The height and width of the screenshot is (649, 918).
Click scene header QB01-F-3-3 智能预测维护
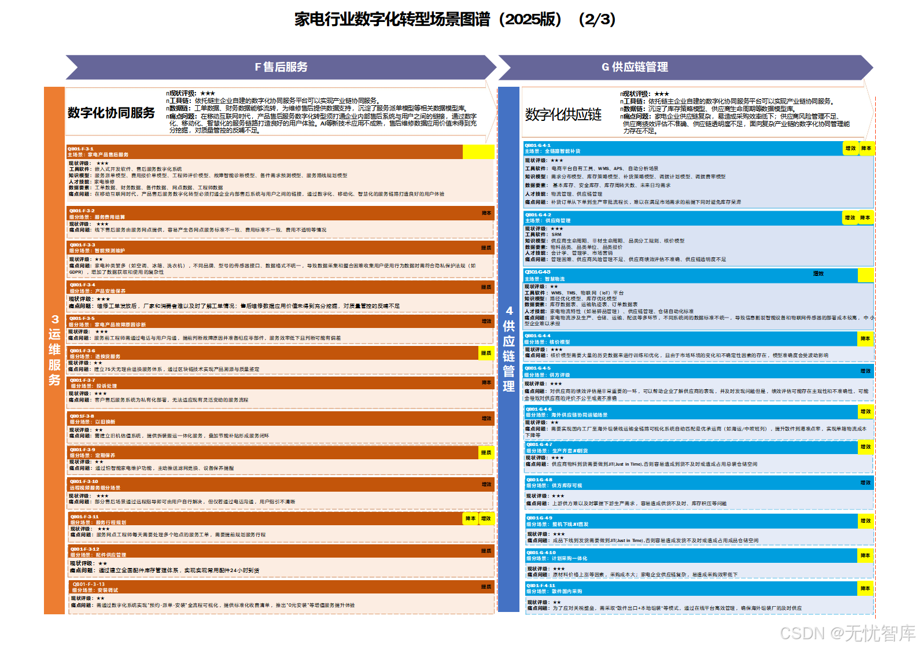[281, 248]
